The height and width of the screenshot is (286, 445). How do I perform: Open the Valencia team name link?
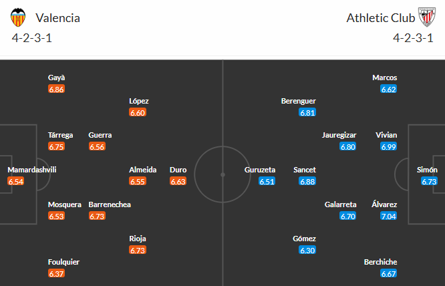58,18
